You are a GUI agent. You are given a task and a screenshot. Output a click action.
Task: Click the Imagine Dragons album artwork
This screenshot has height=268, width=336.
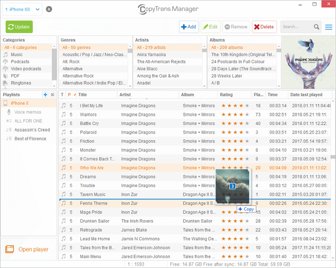click(x=306, y=62)
